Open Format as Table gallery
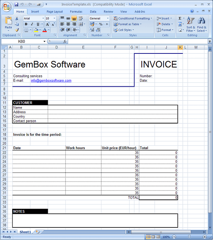The height and width of the screenshot is (240, 213). pos(127,24)
